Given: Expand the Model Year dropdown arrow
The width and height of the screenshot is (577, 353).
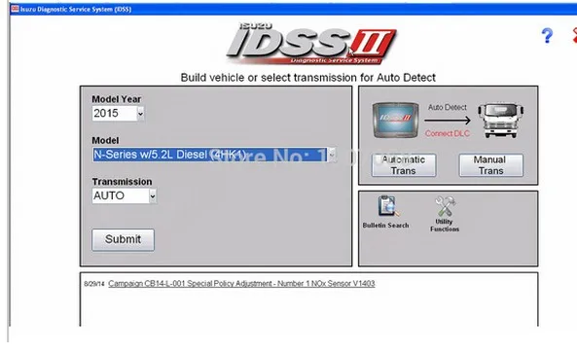Looking at the screenshot, I should pos(140,114).
